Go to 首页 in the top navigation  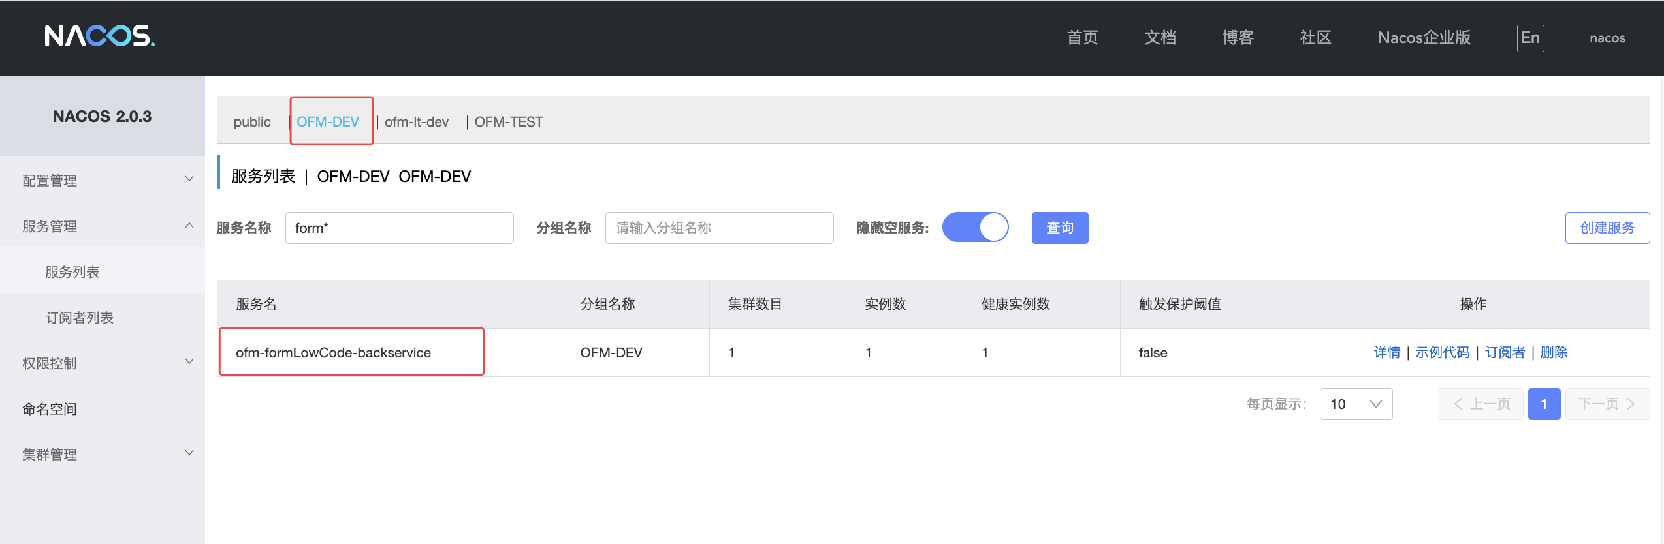[x=1083, y=38]
